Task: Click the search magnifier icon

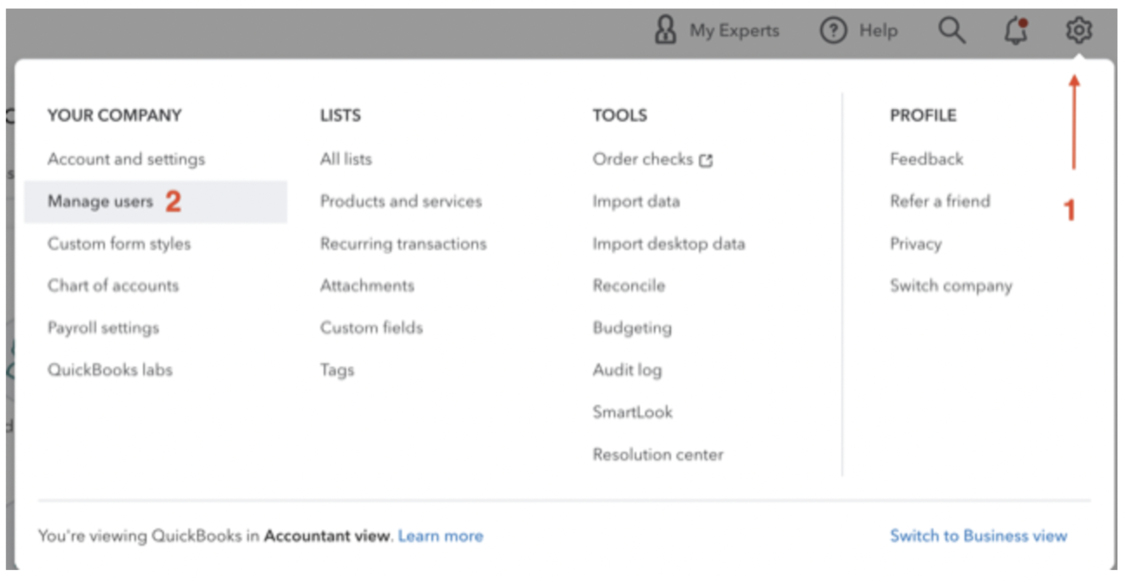Action: click(952, 31)
